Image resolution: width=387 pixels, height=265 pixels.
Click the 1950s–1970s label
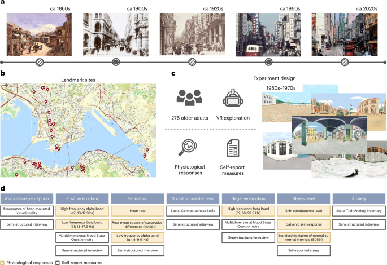[281, 88]
